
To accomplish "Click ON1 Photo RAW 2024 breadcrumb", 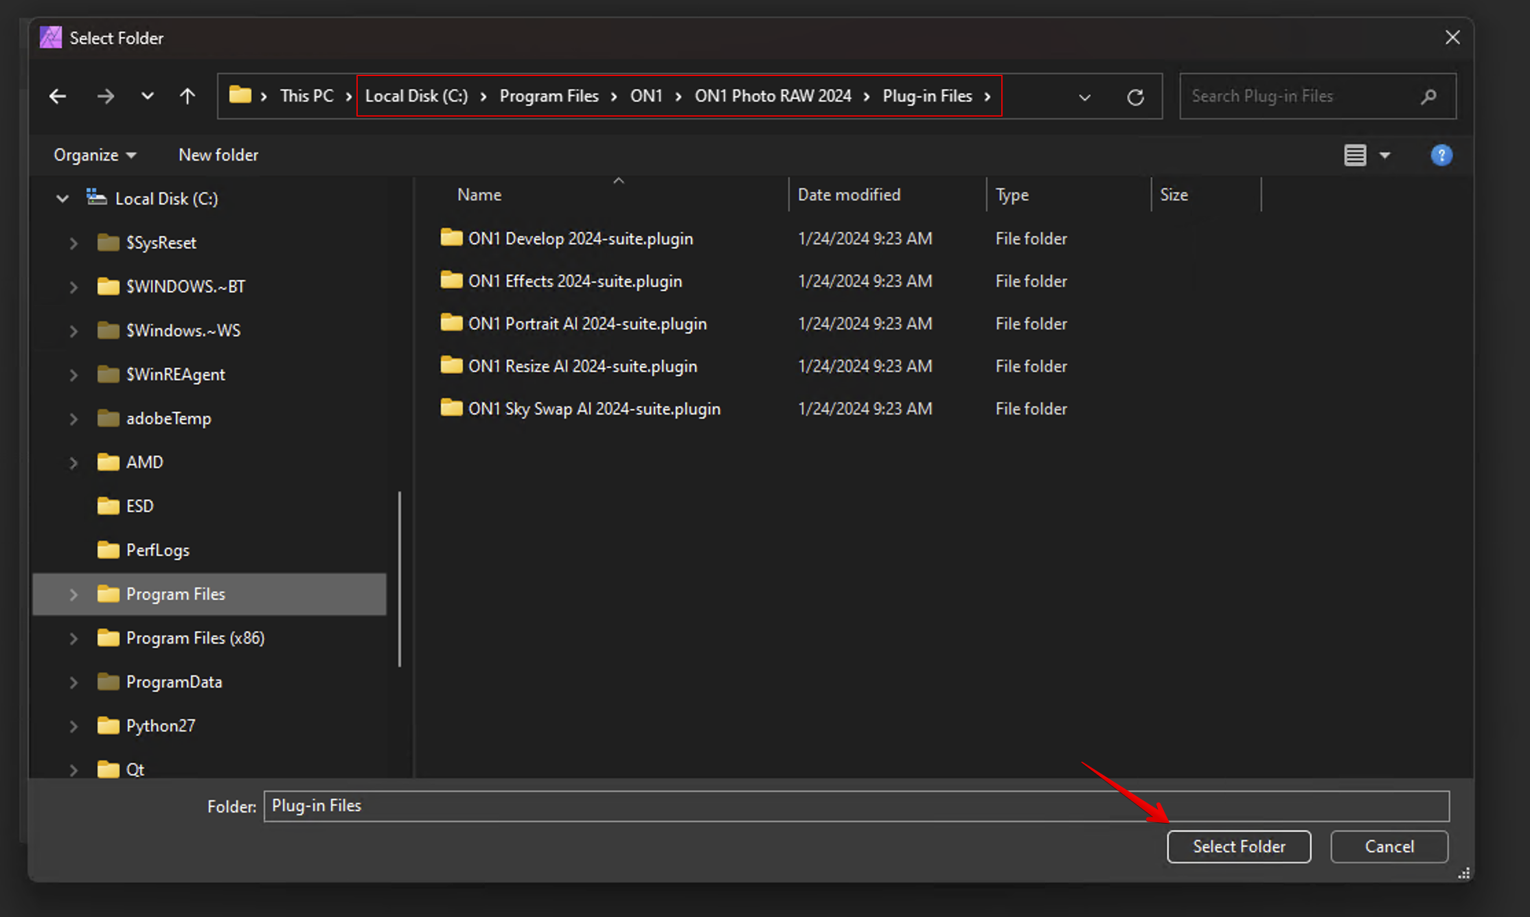I will pos(773,96).
